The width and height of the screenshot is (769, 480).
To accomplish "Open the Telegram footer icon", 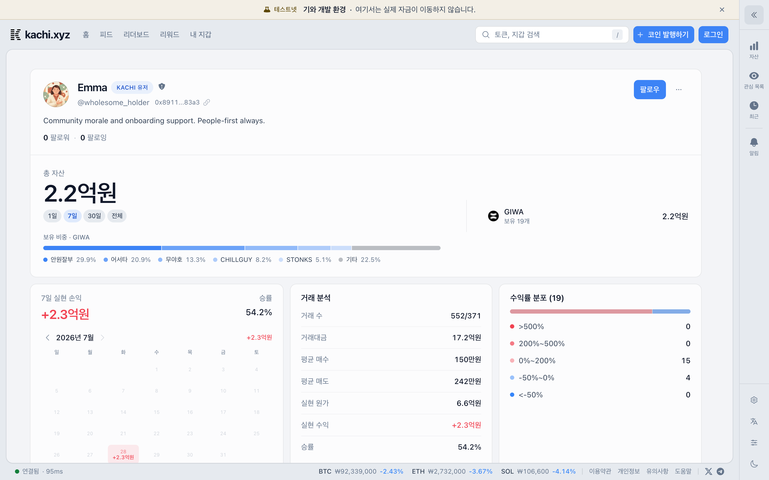I will point(720,471).
